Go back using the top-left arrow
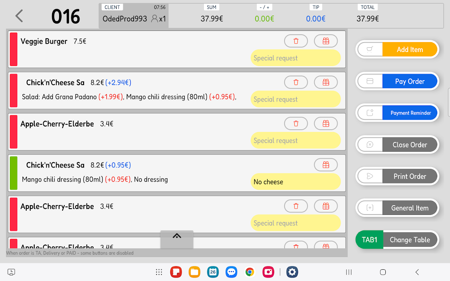Viewport: 450px width, 281px height. pos(19,16)
